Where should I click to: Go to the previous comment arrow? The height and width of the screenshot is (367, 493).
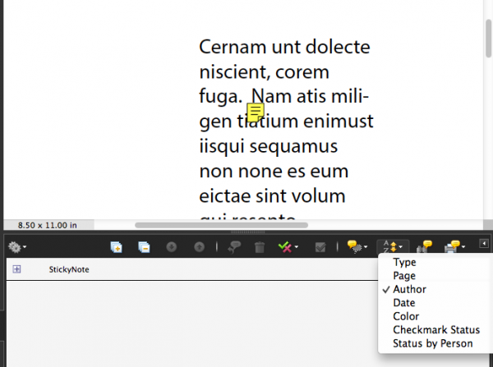tap(199, 246)
